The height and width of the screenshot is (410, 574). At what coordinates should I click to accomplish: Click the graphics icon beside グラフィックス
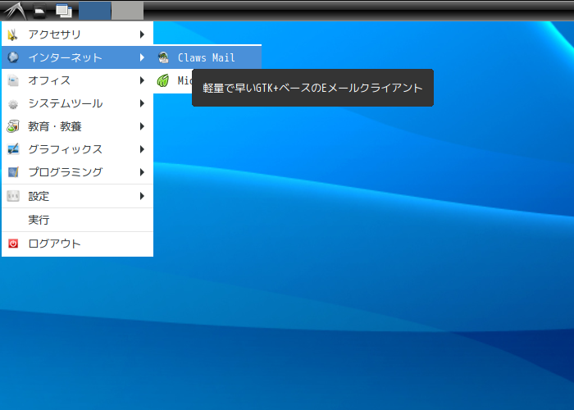point(13,149)
